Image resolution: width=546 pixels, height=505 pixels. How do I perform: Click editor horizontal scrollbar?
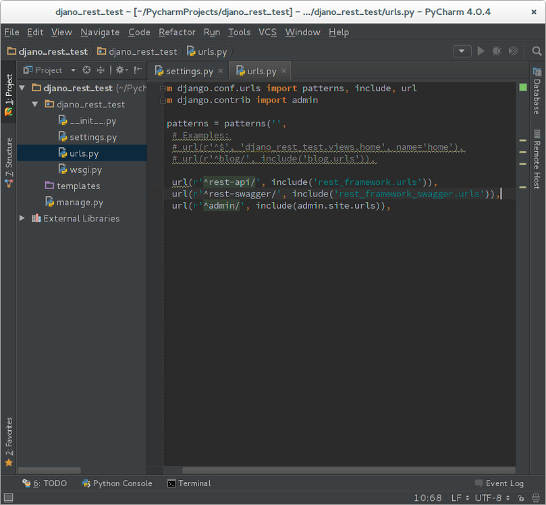tap(348, 471)
